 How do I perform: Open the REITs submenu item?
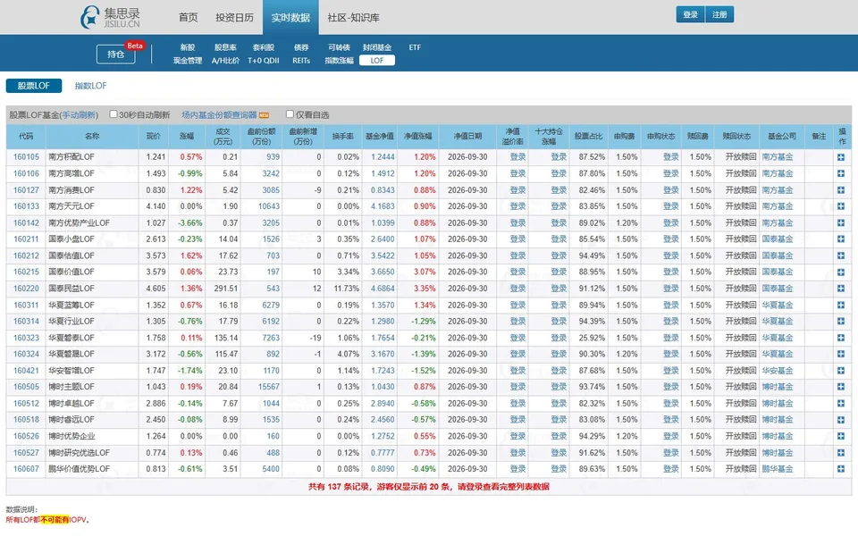pyautogui.click(x=301, y=61)
